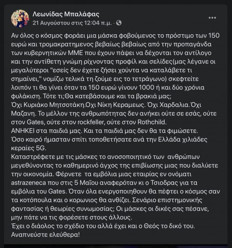Image resolution: width=232 pixels, height=248 pixels.
Task: Click the word κοτόπουλα in the post
Action: 36,200
